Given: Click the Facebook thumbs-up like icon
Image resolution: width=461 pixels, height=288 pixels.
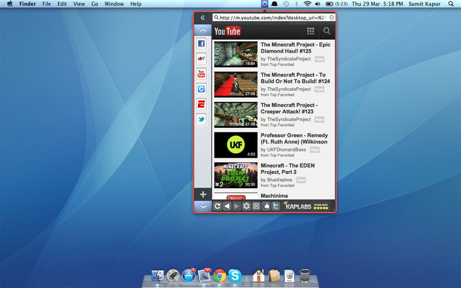Looking at the screenshot, I should coord(266,206).
